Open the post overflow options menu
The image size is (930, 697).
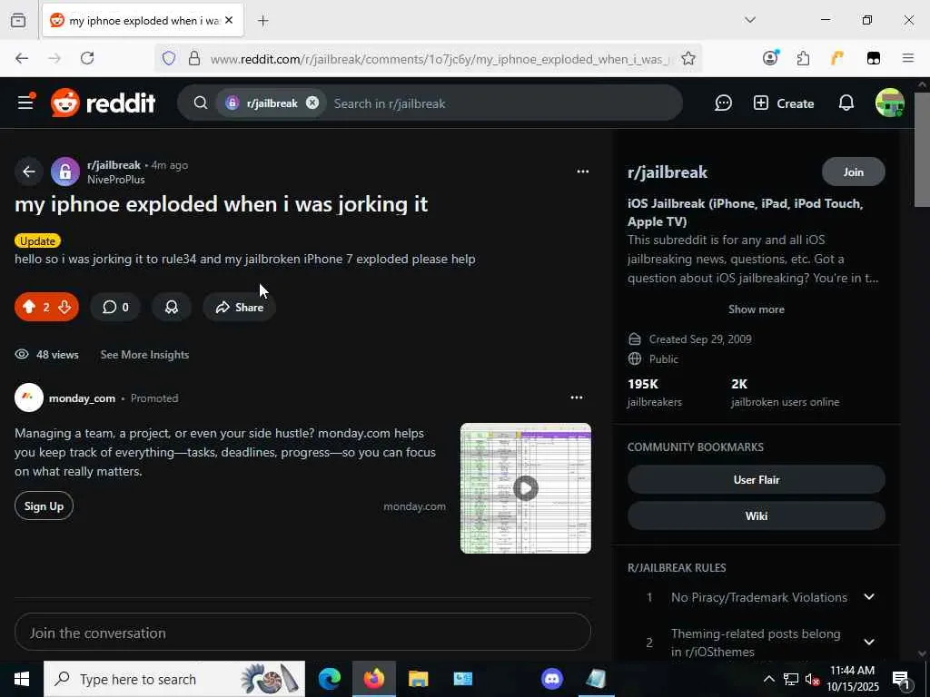583,172
